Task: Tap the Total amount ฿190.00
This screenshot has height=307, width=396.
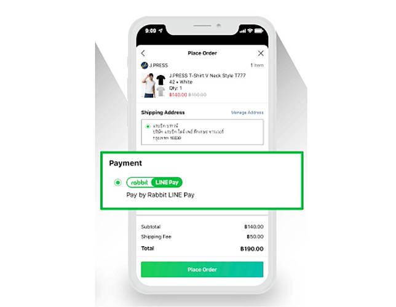Action: pyautogui.click(x=251, y=249)
